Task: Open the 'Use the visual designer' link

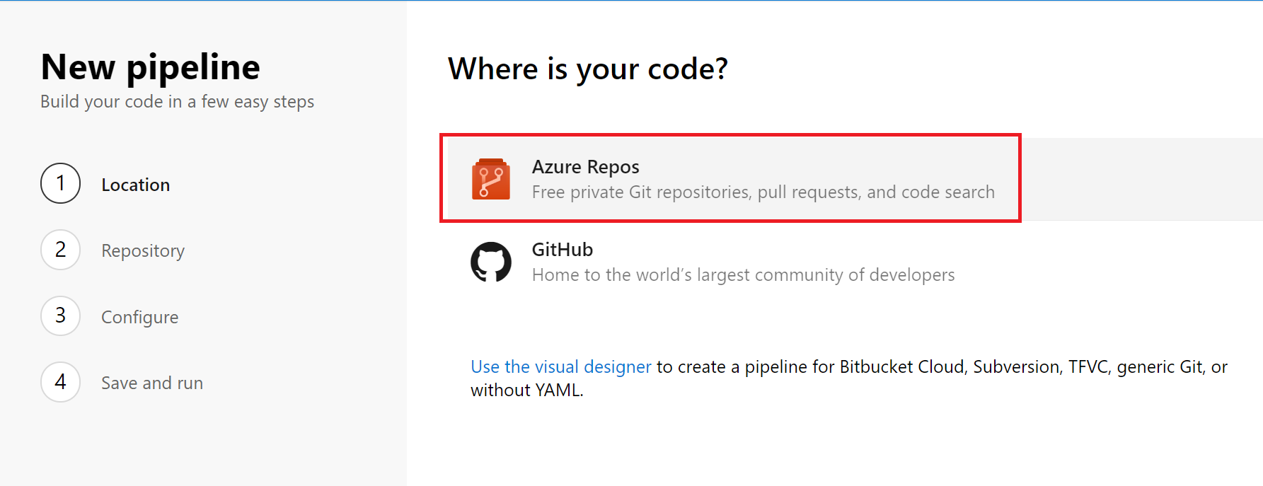Action: 560,366
